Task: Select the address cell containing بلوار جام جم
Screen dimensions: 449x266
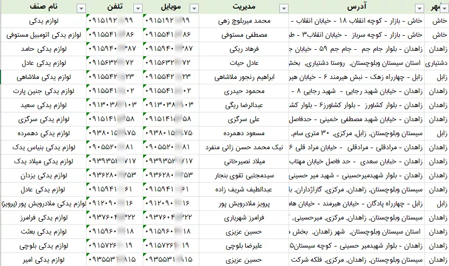Action: click(x=357, y=49)
